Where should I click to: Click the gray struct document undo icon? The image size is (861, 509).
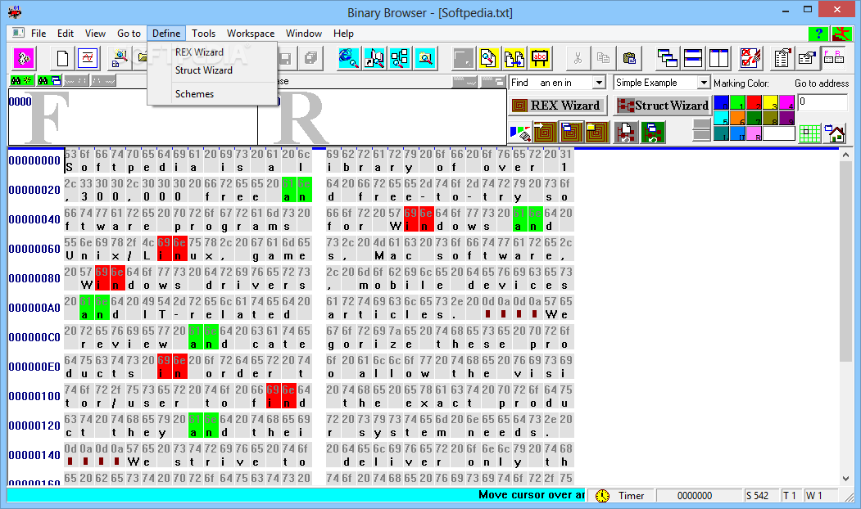point(626,133)
